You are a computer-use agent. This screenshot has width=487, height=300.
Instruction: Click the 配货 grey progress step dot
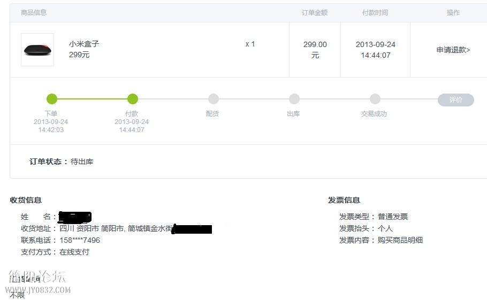[214, 99]
